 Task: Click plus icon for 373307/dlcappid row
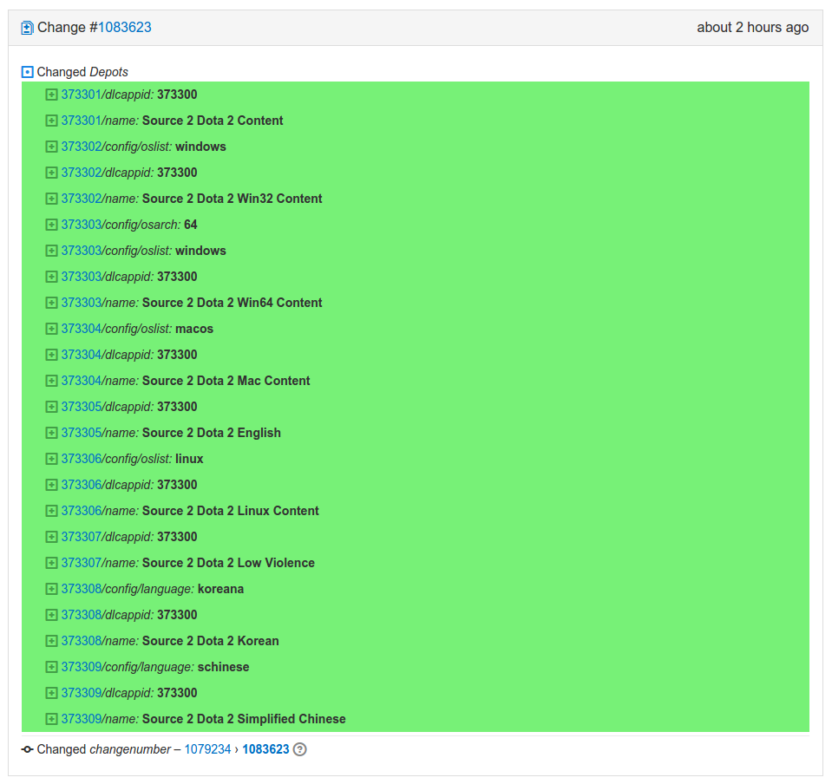51,537
